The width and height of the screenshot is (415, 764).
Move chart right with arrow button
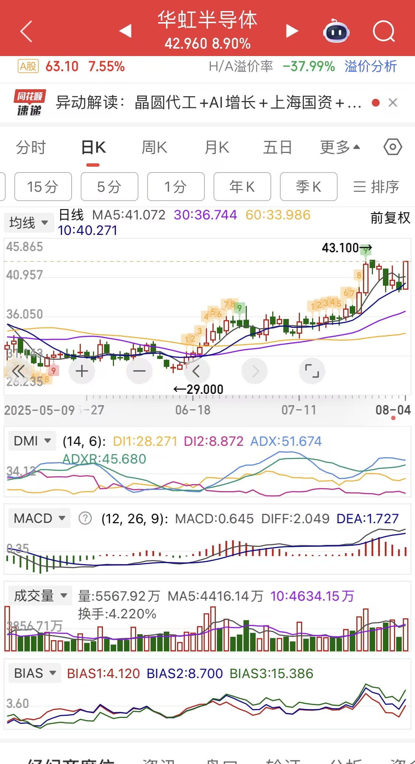coord(255,371)
